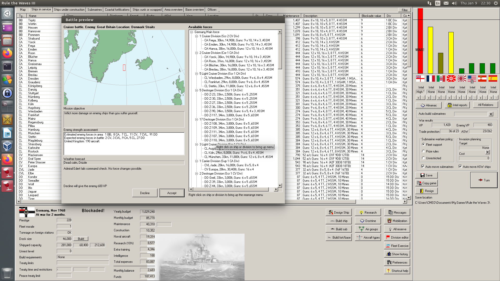Open the Terminal from the dock
This screenshot has height=281, width=500.
coord(7,67)
